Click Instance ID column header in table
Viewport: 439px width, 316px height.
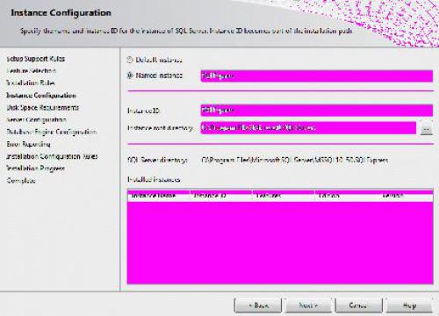(x=221, y=196)
